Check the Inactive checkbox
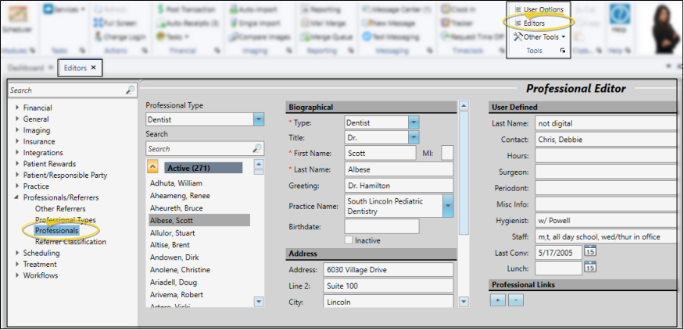The image size is (684, 330). pyautogui.click(x=349, y=240)
